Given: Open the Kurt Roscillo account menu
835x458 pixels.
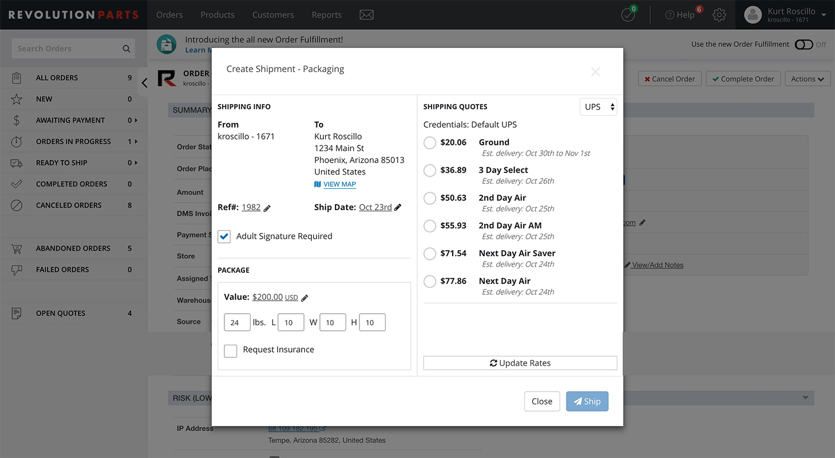Looking at the screenshot, I should point(785,15).
